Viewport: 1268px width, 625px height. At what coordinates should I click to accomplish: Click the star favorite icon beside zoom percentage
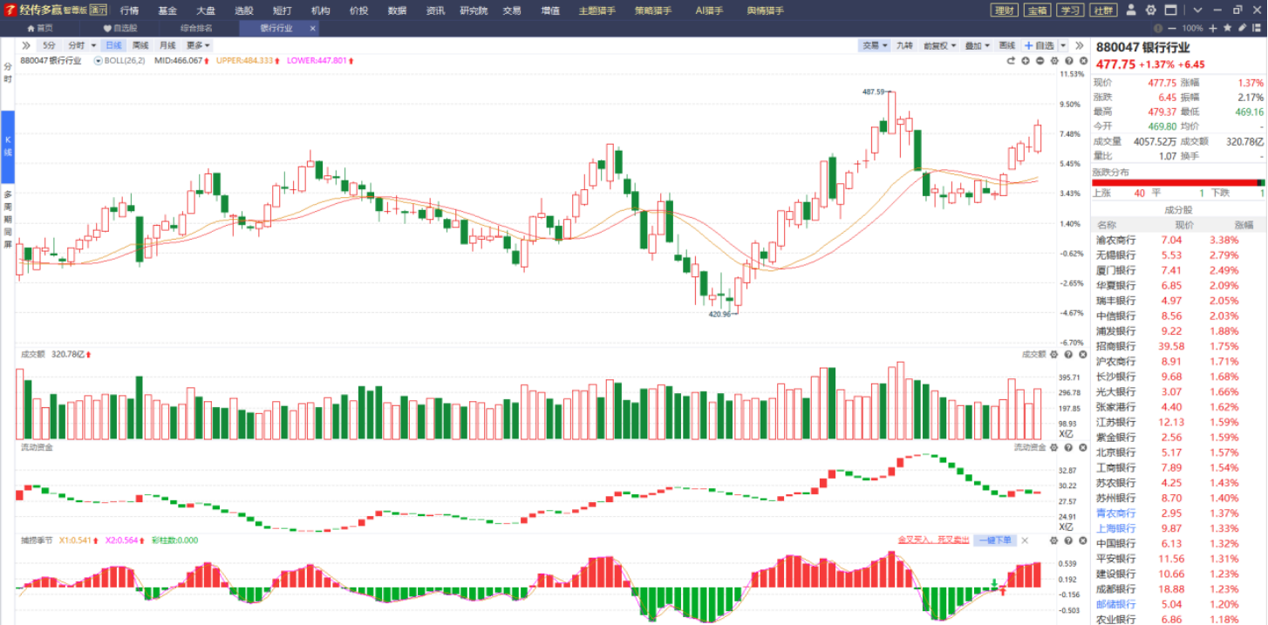tap(1228, 28)
